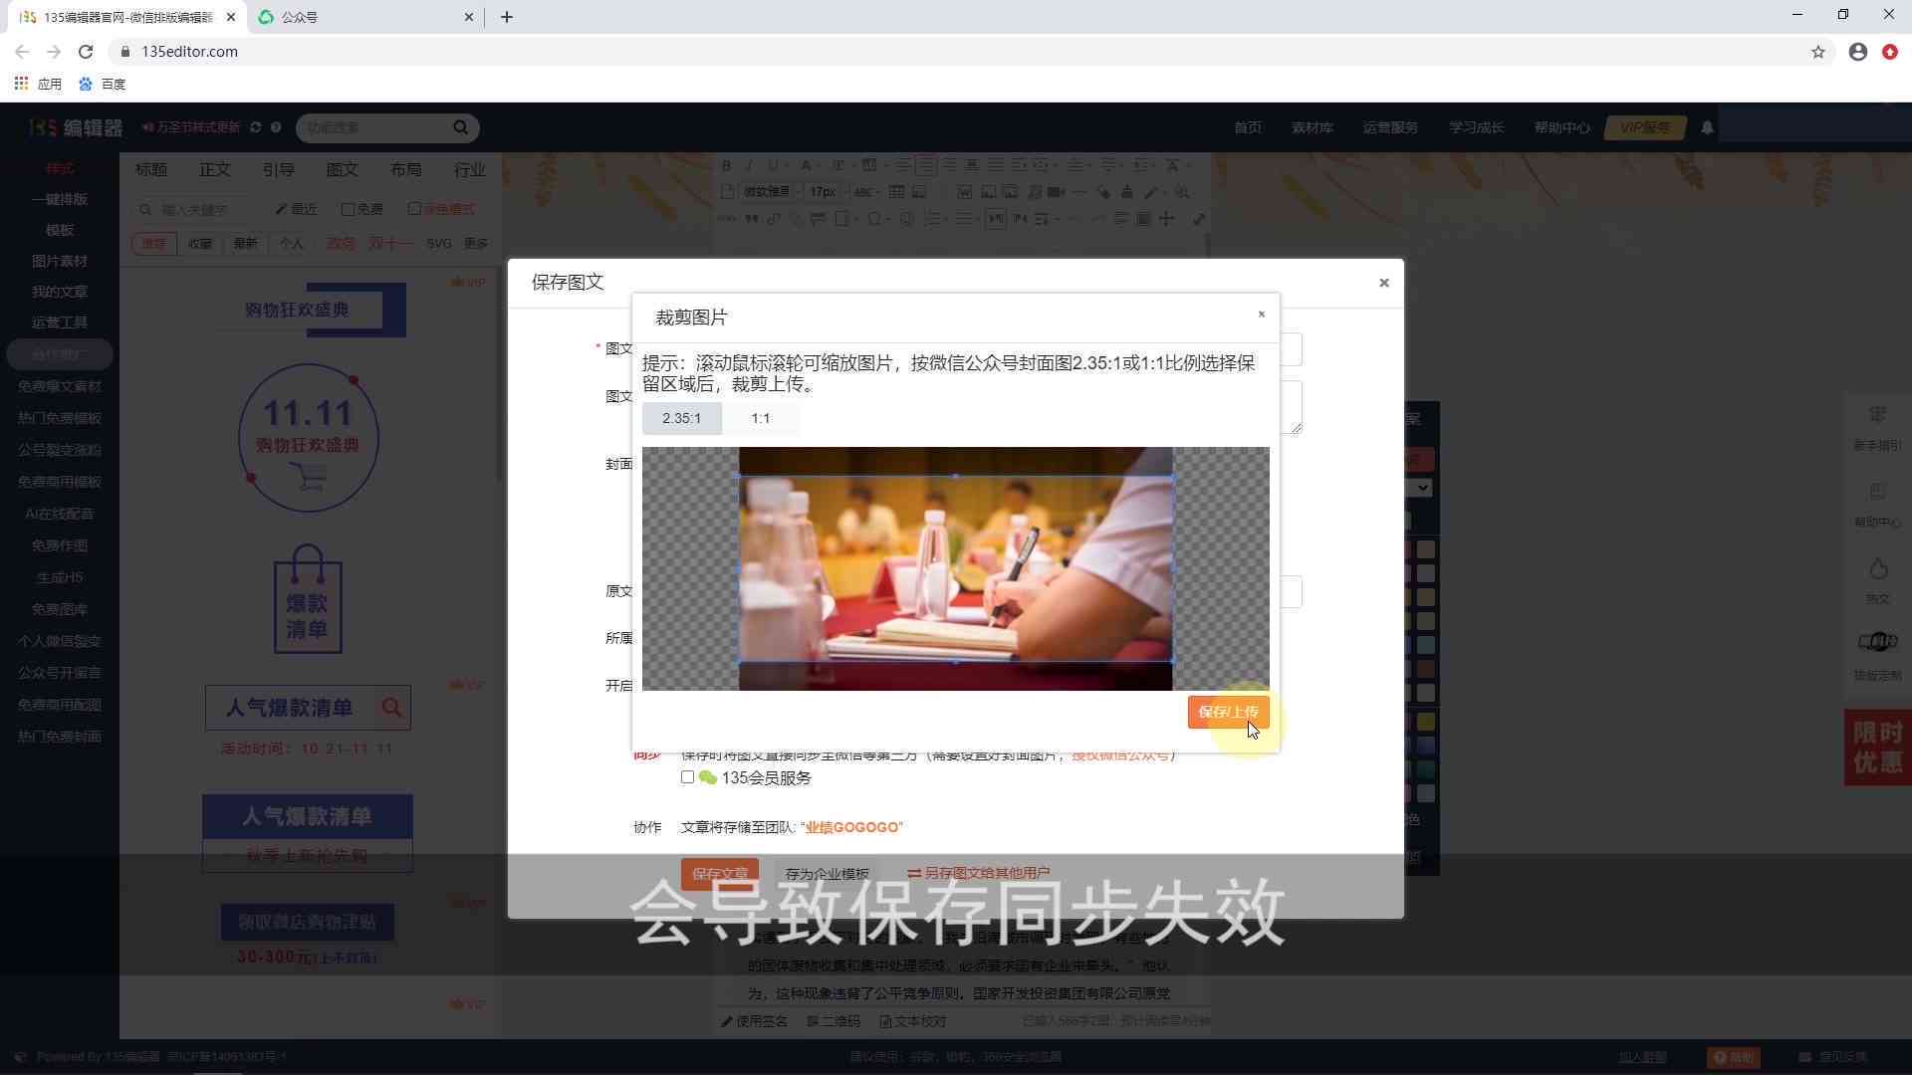Click the question mark help icon in header

click(x=276, y=127)
